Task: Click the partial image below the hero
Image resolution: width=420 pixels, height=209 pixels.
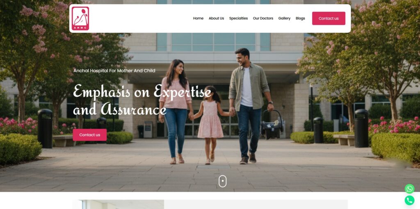Action: (118, 204)
